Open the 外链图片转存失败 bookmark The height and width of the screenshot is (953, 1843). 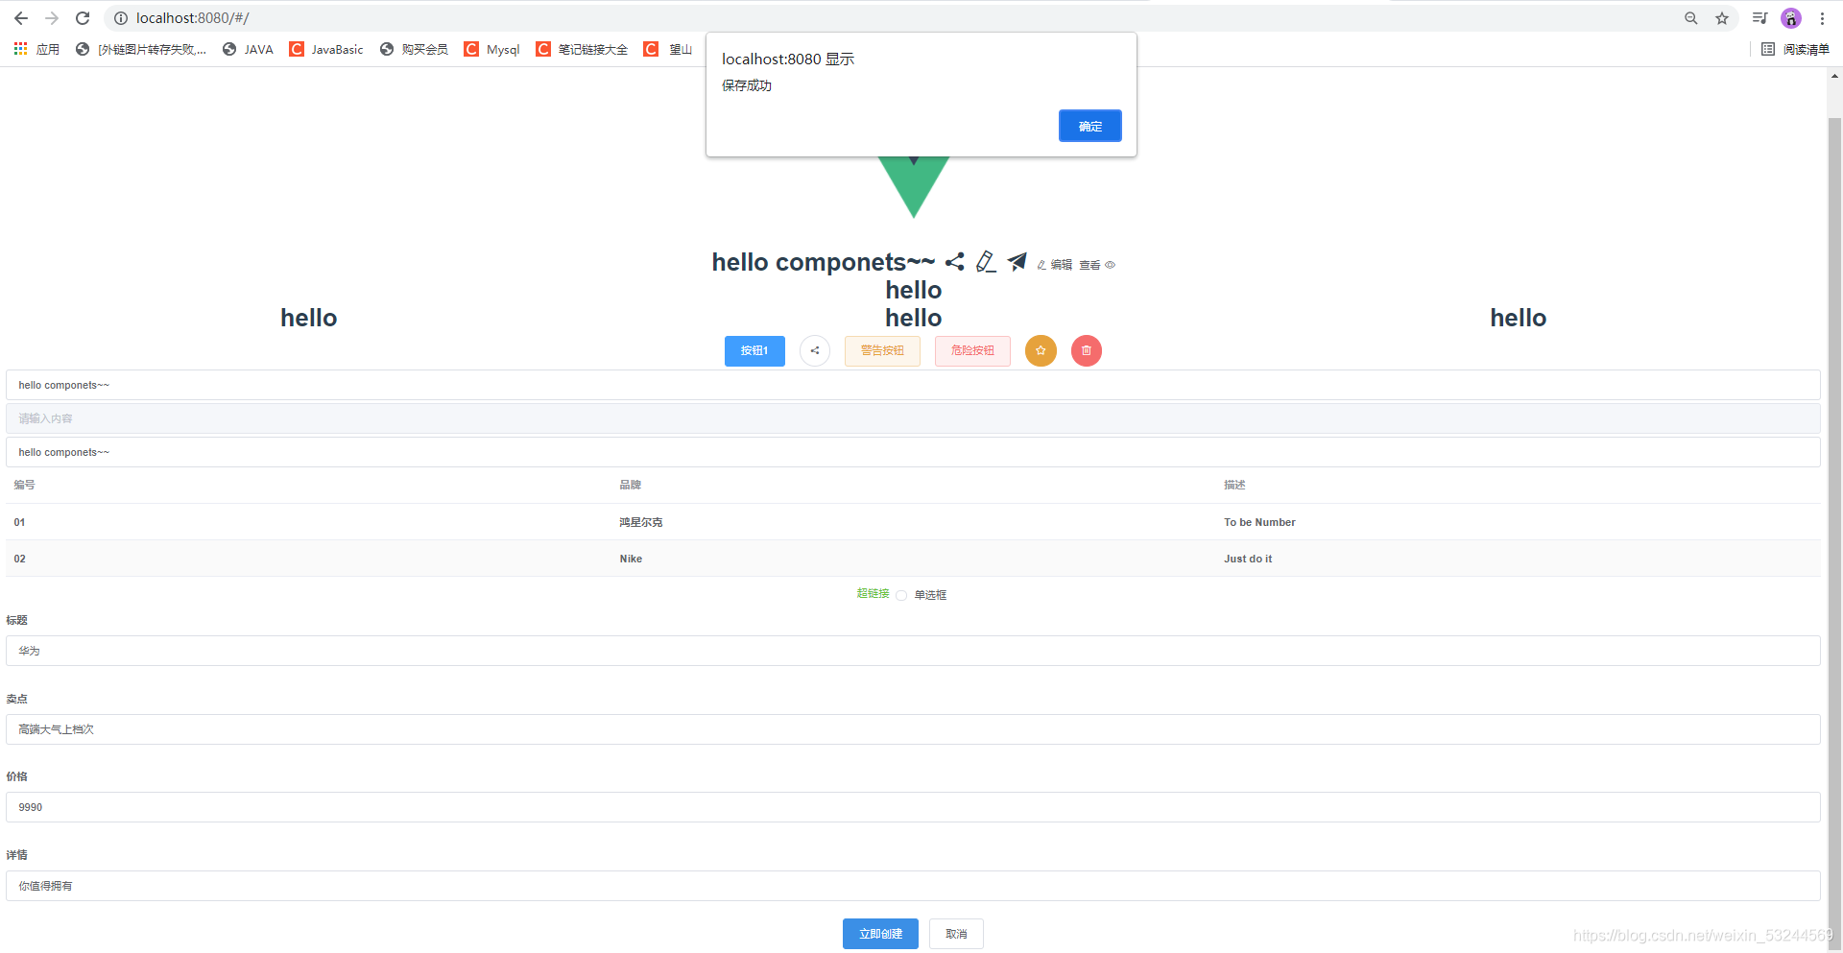[141, 49]
